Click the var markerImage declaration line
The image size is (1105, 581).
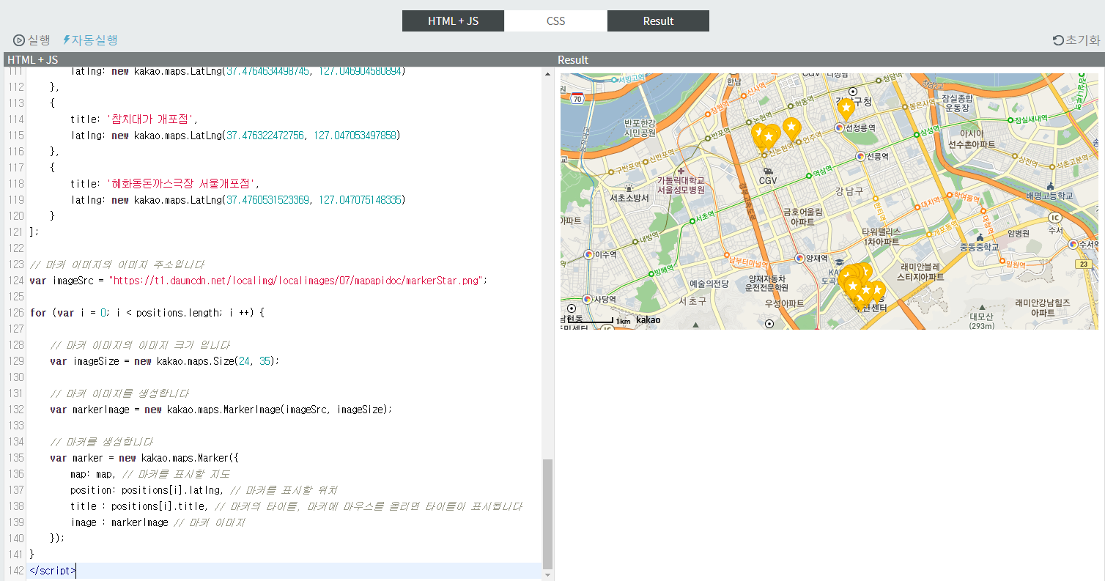pos(221,410)
